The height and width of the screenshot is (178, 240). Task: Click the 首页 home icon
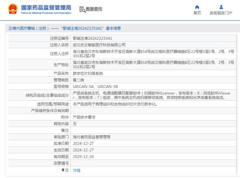tap(197, 7)
